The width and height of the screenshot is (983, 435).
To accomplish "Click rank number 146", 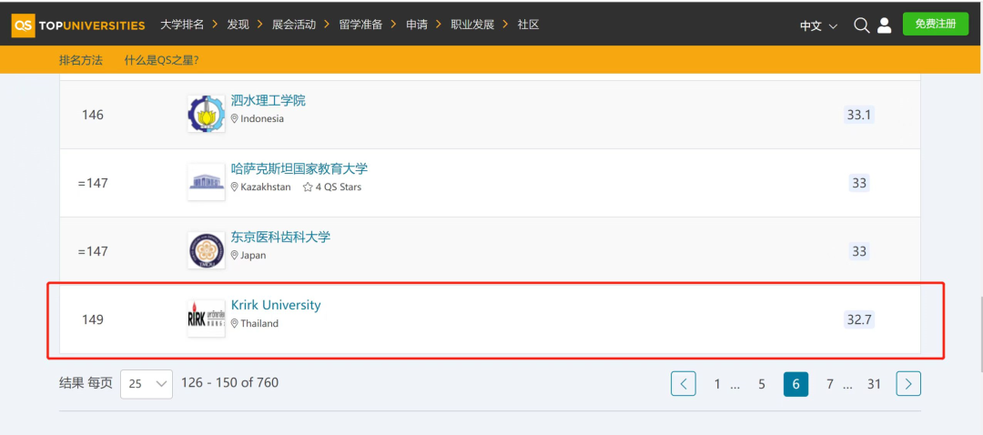I will point(93,116).
